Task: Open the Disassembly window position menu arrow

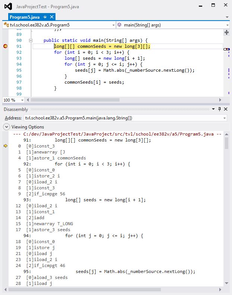Action: [213, 109]
